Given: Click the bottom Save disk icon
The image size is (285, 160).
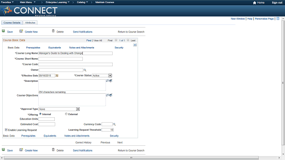Looking at the screenshot, I should [x=3, y=150].
